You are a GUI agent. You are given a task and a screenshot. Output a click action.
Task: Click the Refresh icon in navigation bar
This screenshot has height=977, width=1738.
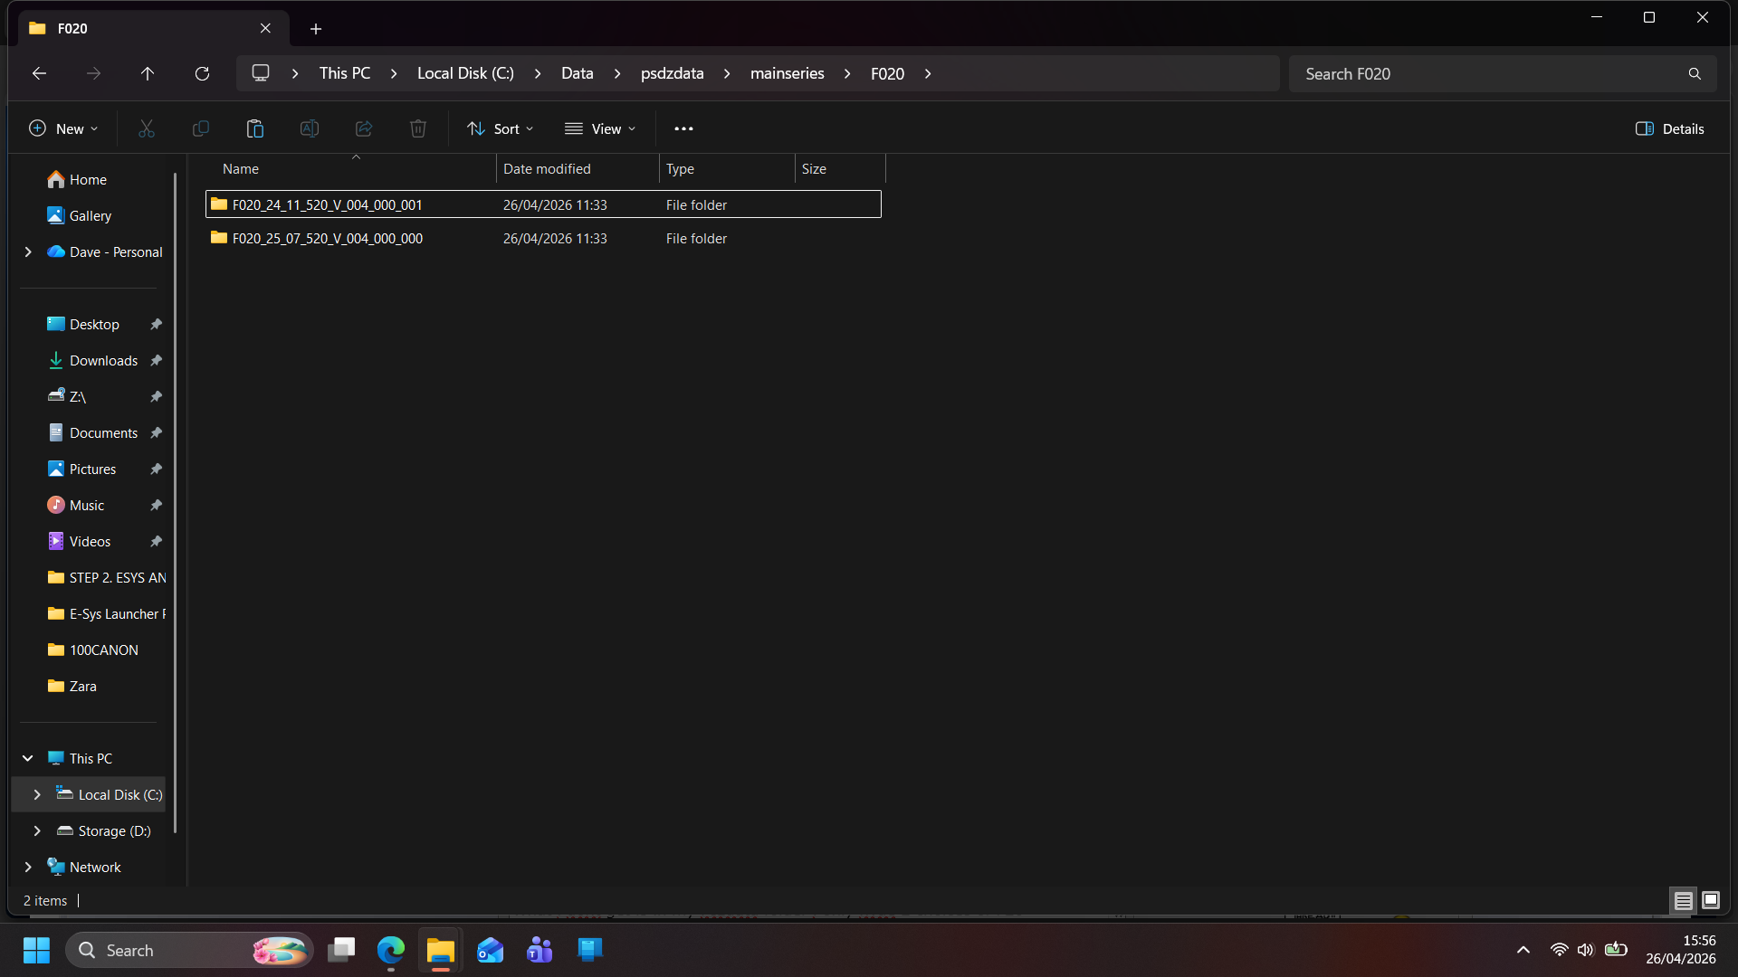point(202,73)
